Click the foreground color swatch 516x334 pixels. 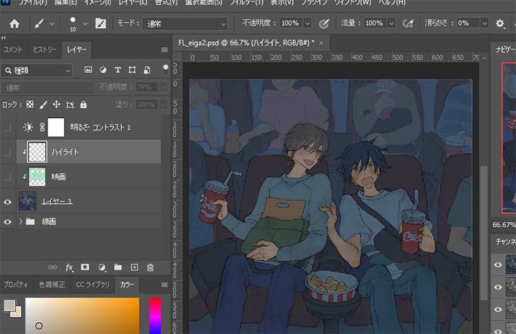(9, 304)
